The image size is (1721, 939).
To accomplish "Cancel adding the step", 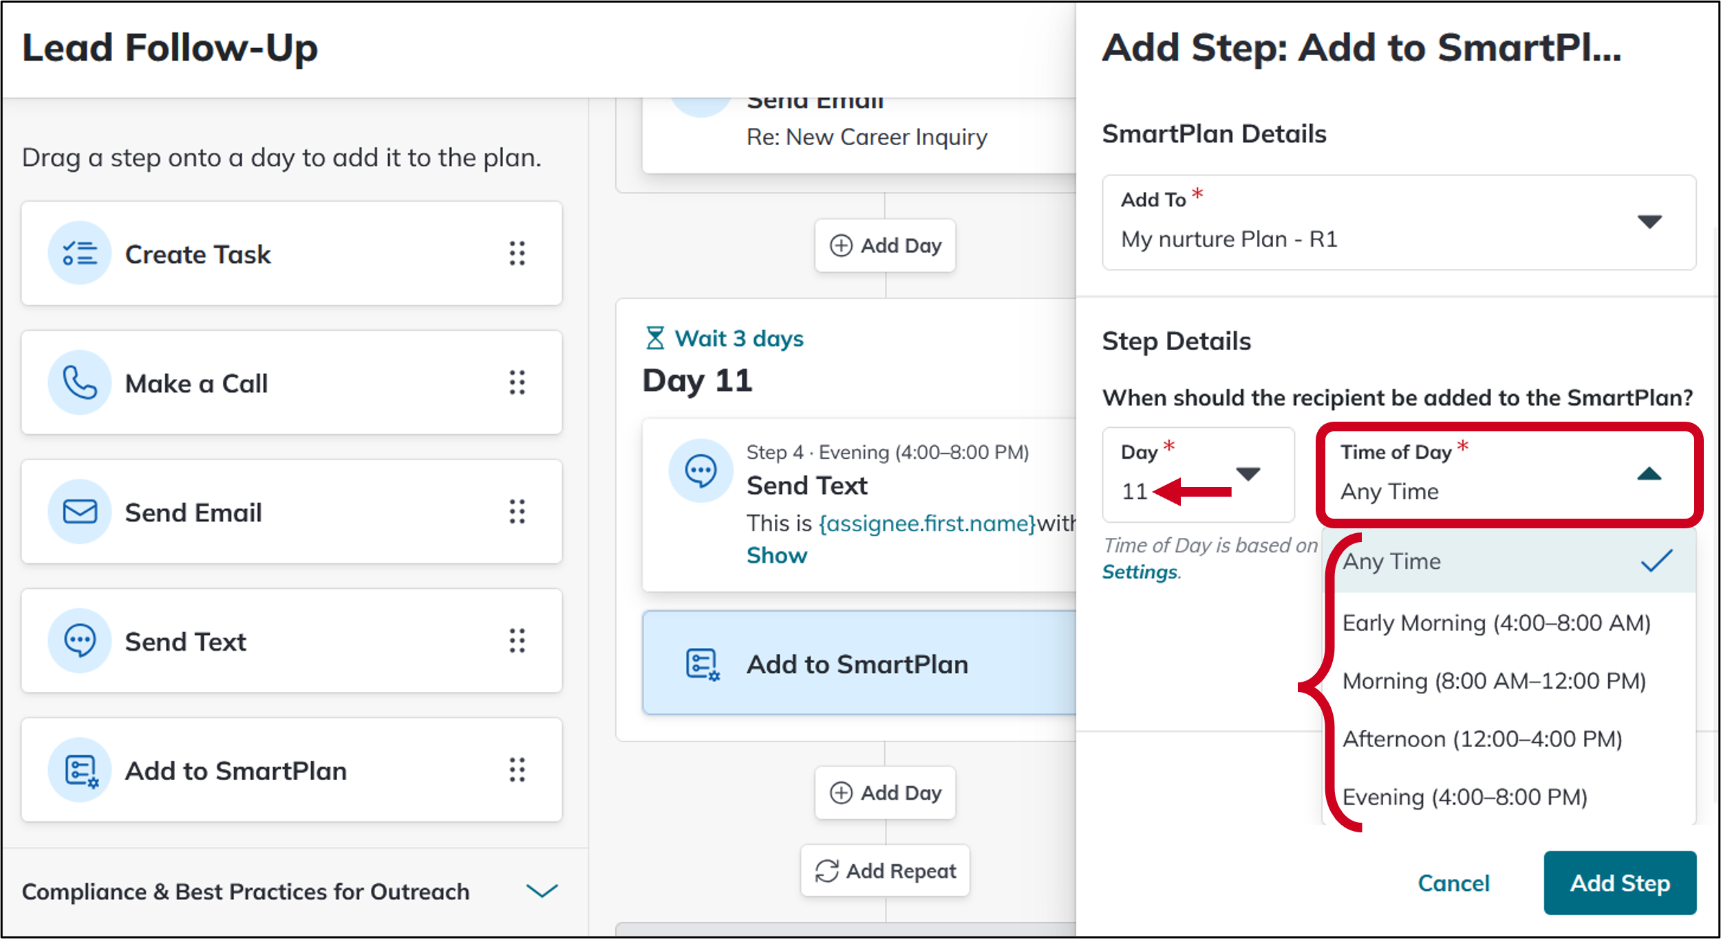I will click(x=1453, y=883).
